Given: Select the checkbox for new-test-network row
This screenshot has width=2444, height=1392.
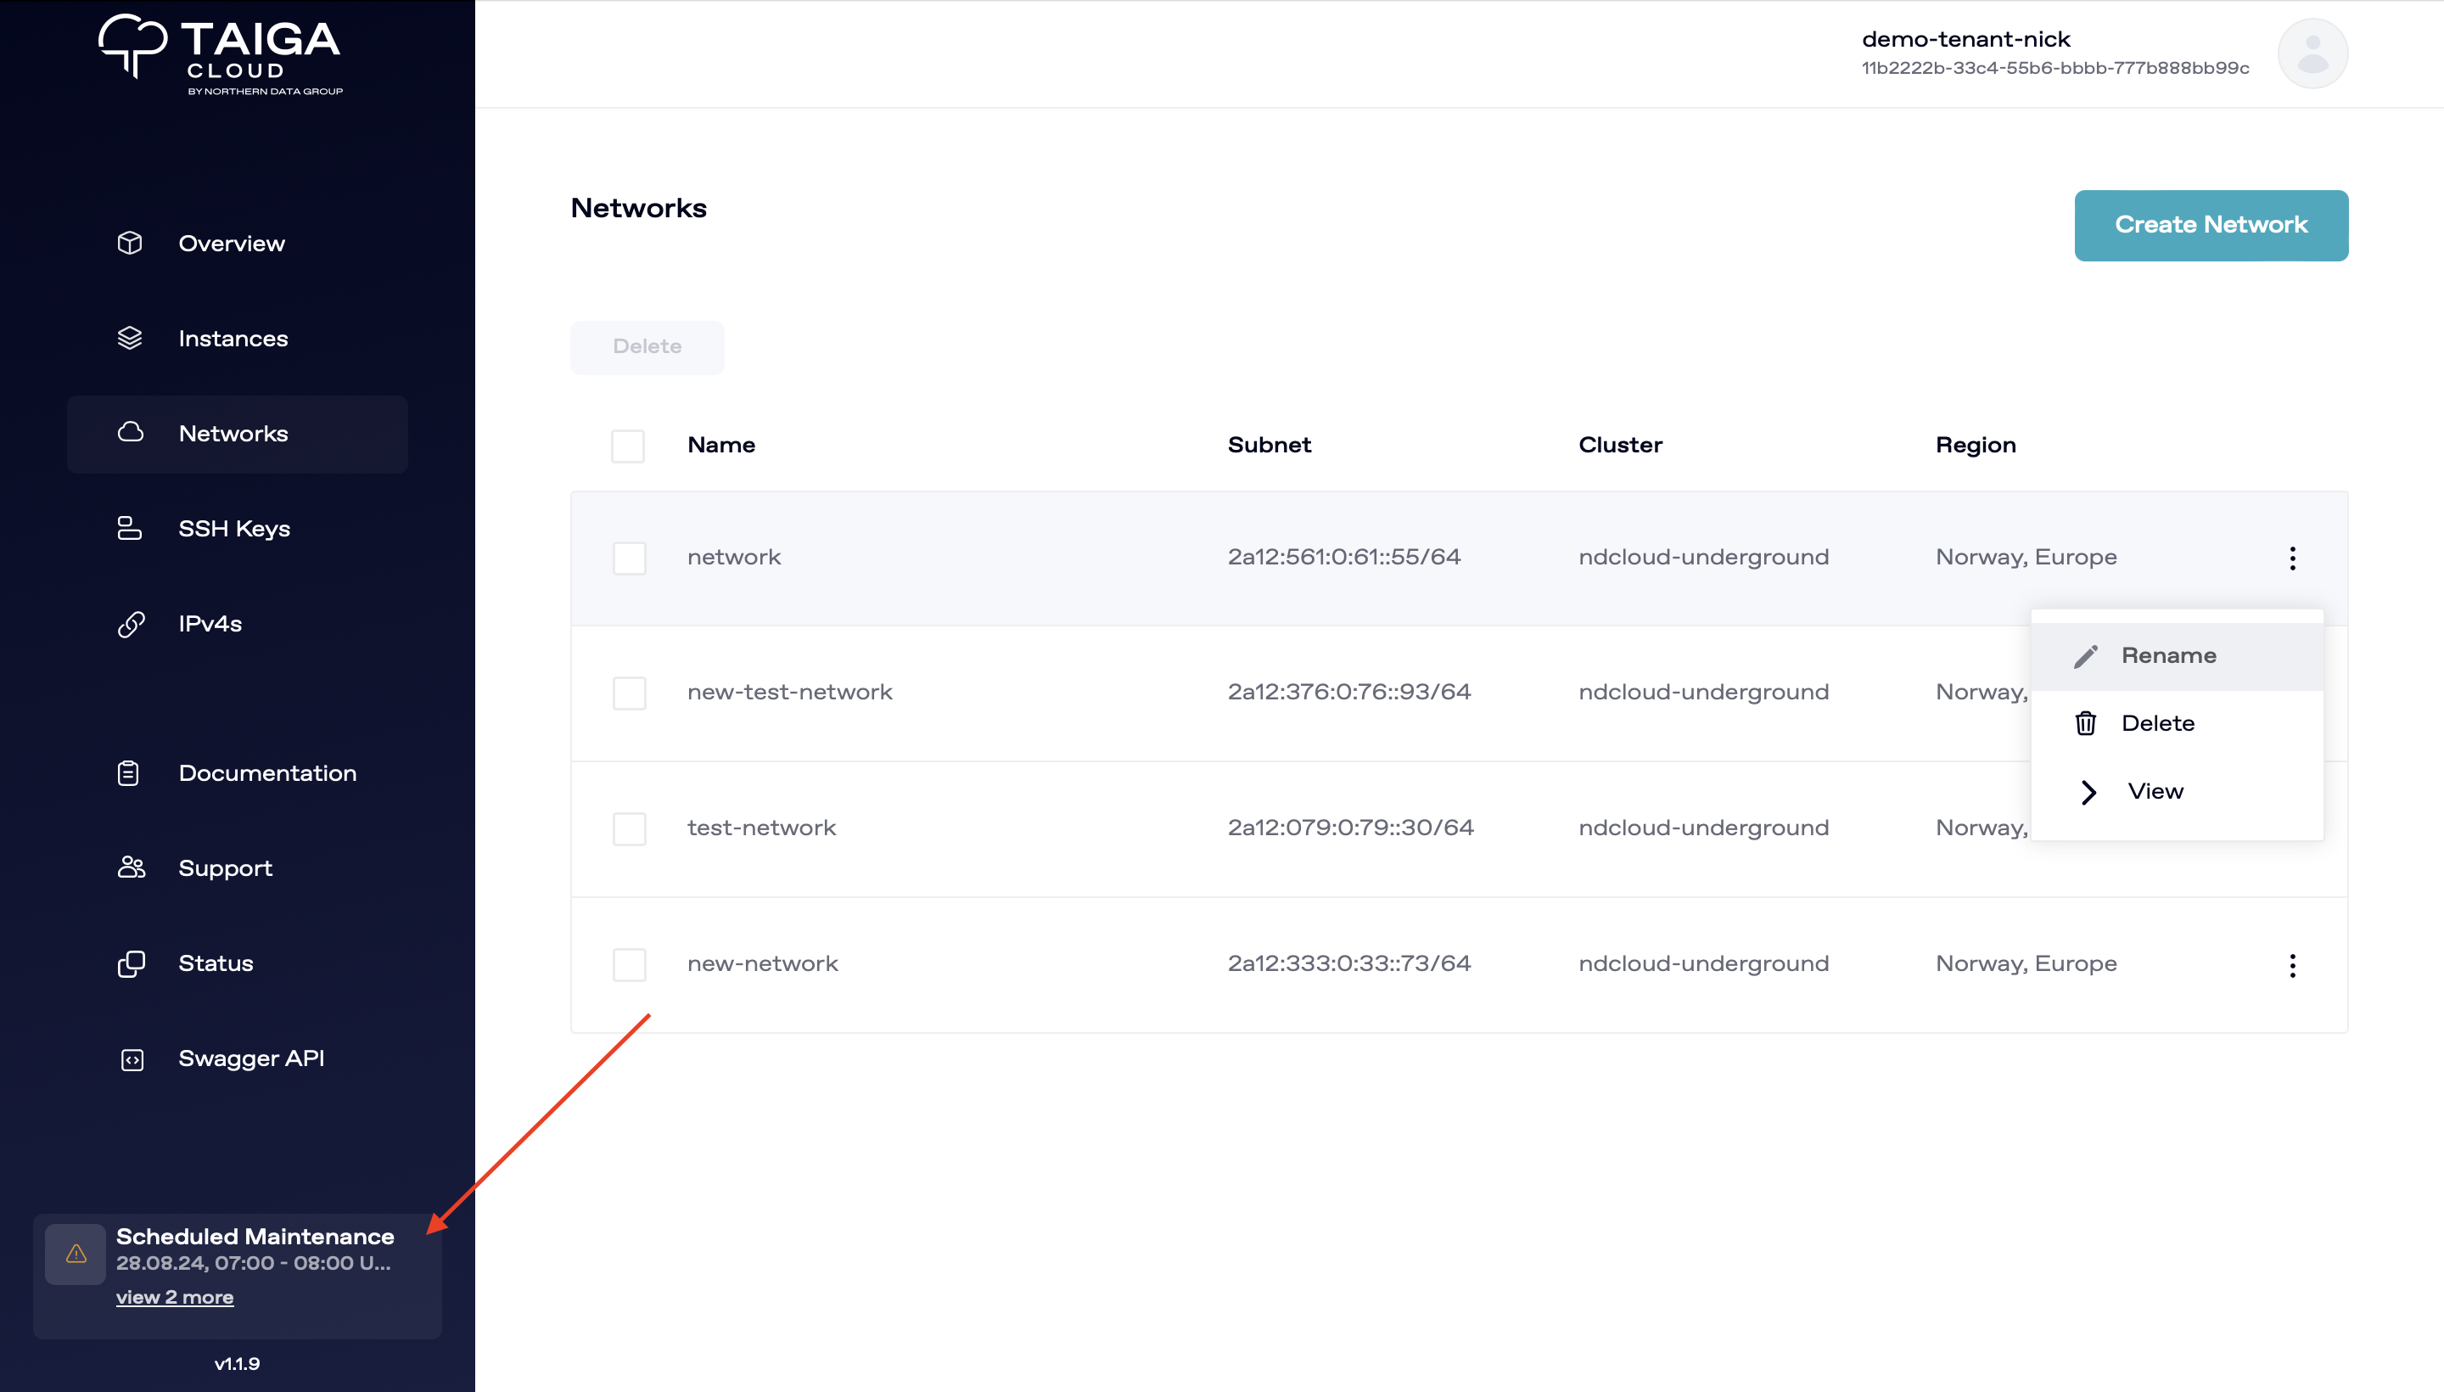Looking at the screenshot, I should click(630, 692).
